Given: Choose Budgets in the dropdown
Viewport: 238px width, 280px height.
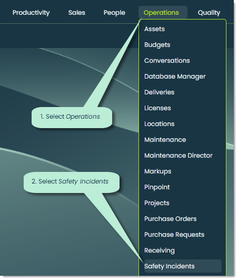Looking at the screenshot, I should [157, 45].
